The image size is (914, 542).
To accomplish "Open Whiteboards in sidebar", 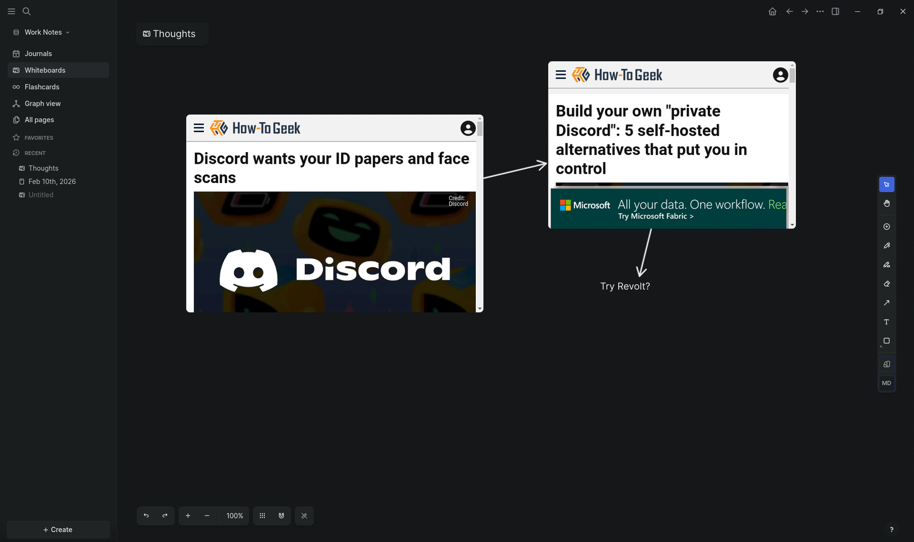I will (58, 70).
